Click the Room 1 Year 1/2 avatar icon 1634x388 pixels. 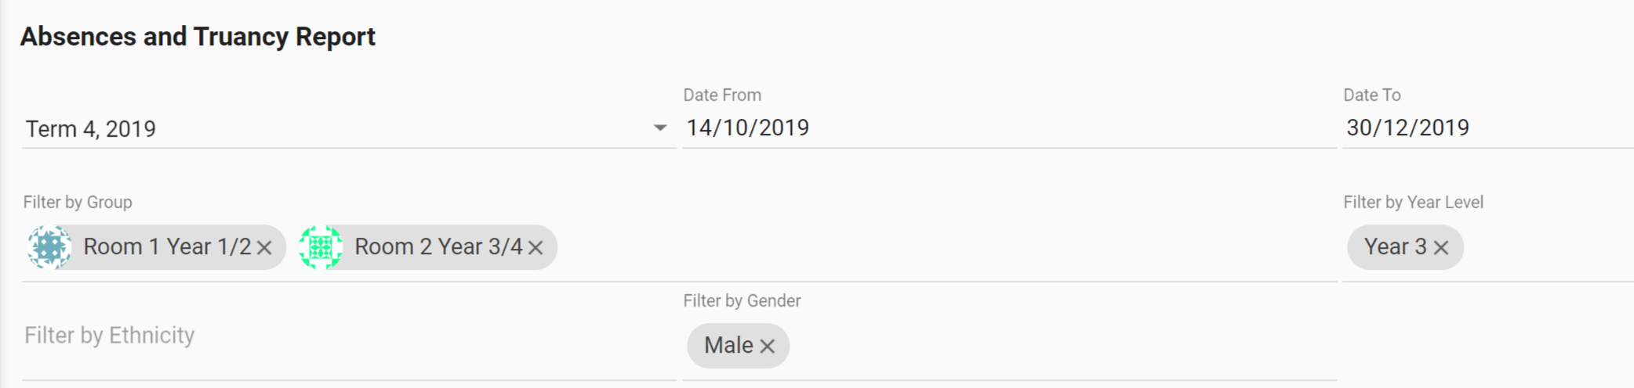tap(49, 247)
